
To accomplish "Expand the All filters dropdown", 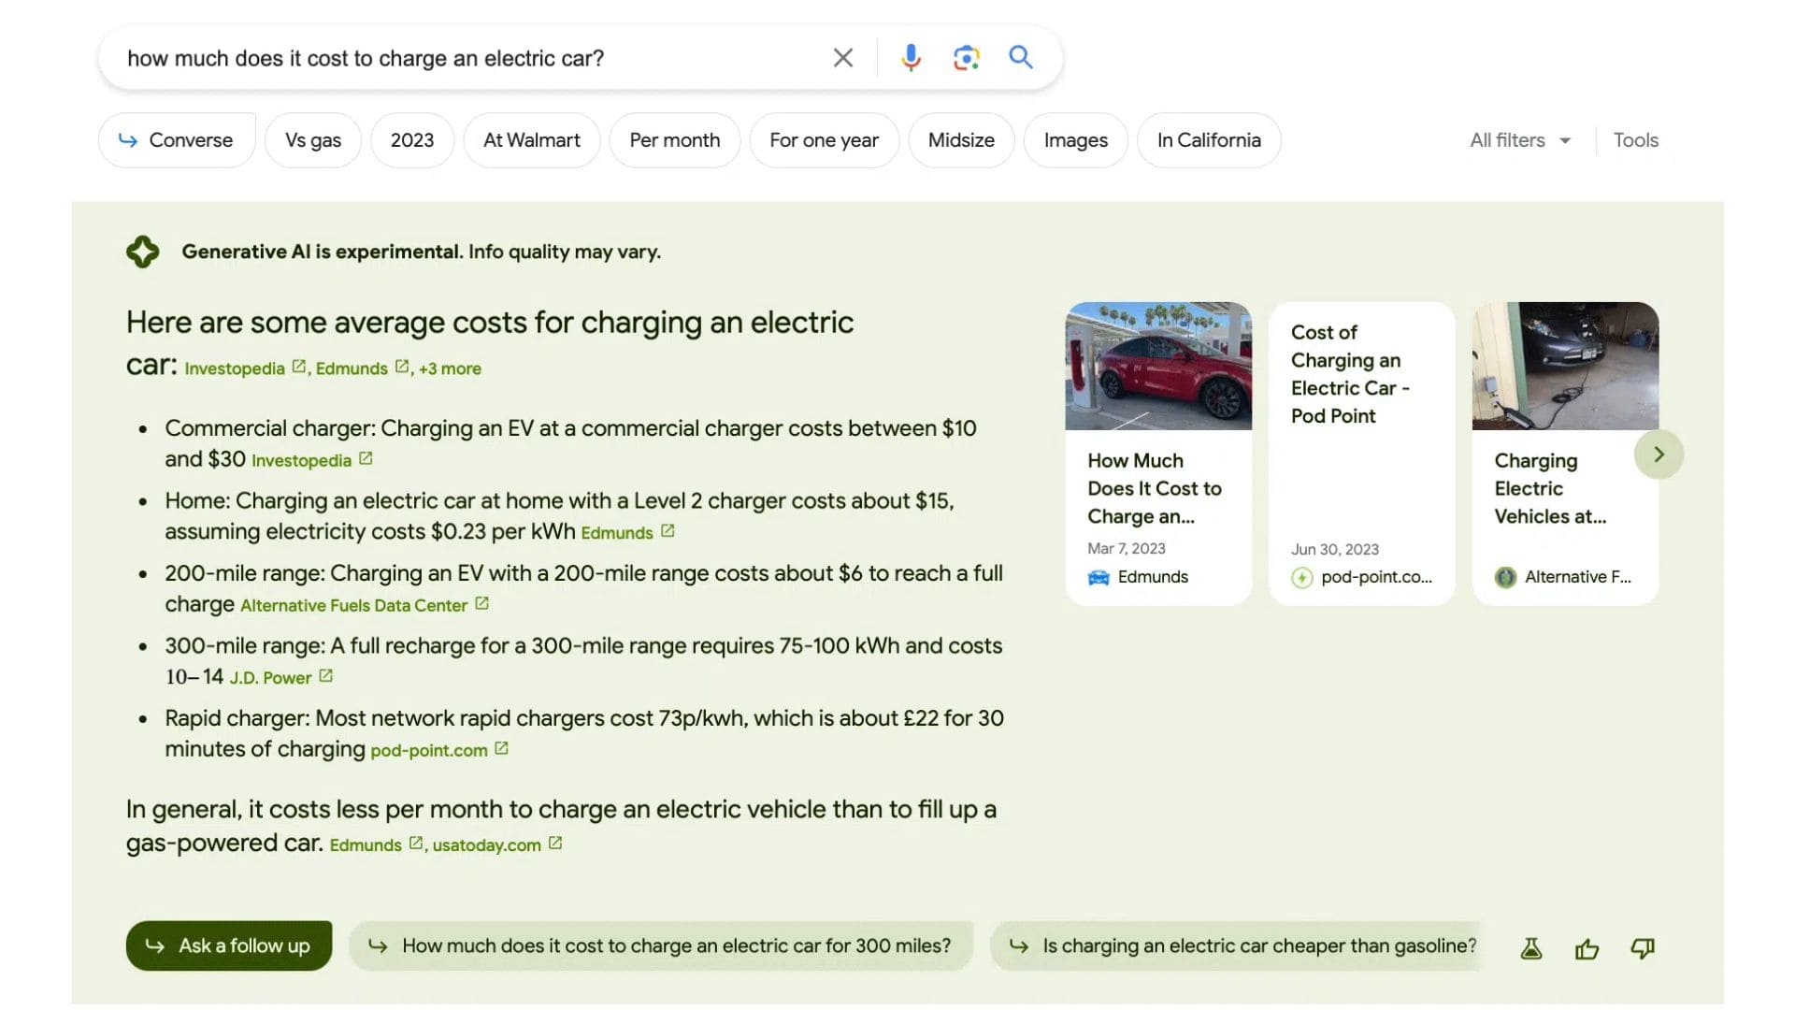I will [1519, 140].
